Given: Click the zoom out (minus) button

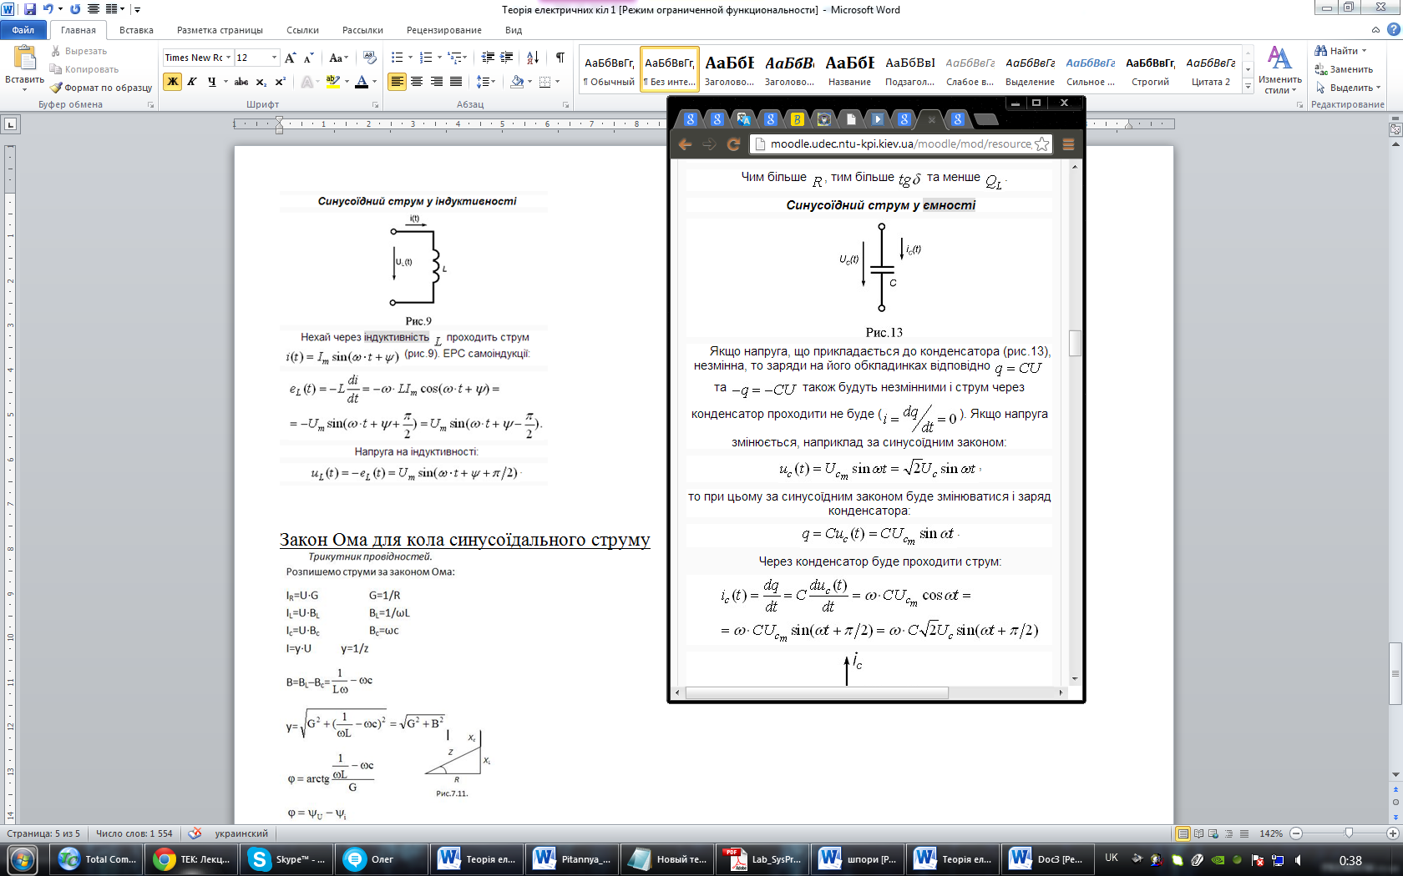Looking at the screenshot, I should click(x=1296, y=833).
